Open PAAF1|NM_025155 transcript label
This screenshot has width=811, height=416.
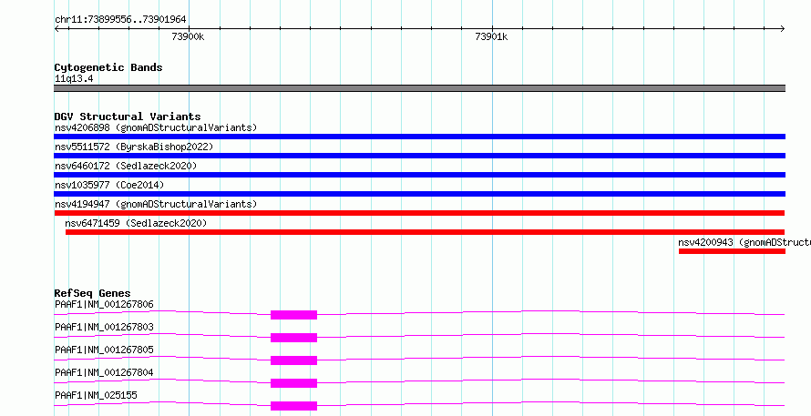(96, 395)
